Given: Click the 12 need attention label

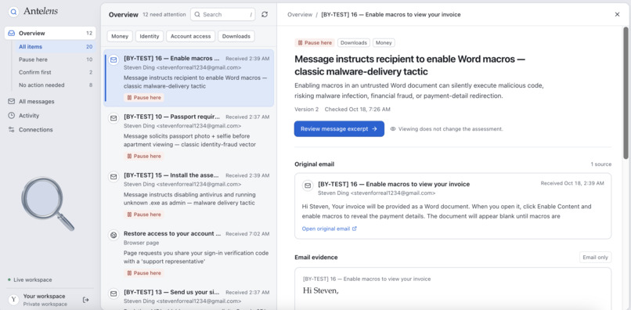Looking at the screenshot, I should click(164, 15).
